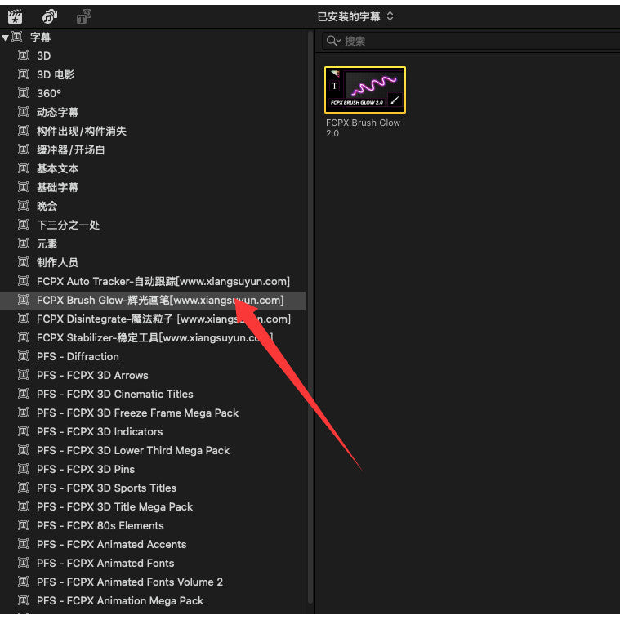Select PFS - FCPX 80s Elements category

click(153, 525)
